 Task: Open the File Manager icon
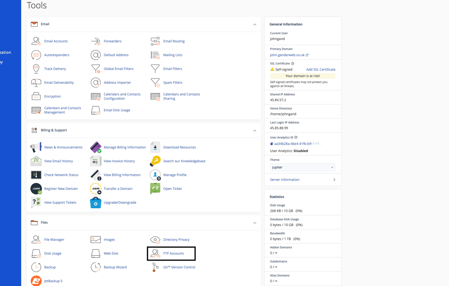(x=36, y=240)
